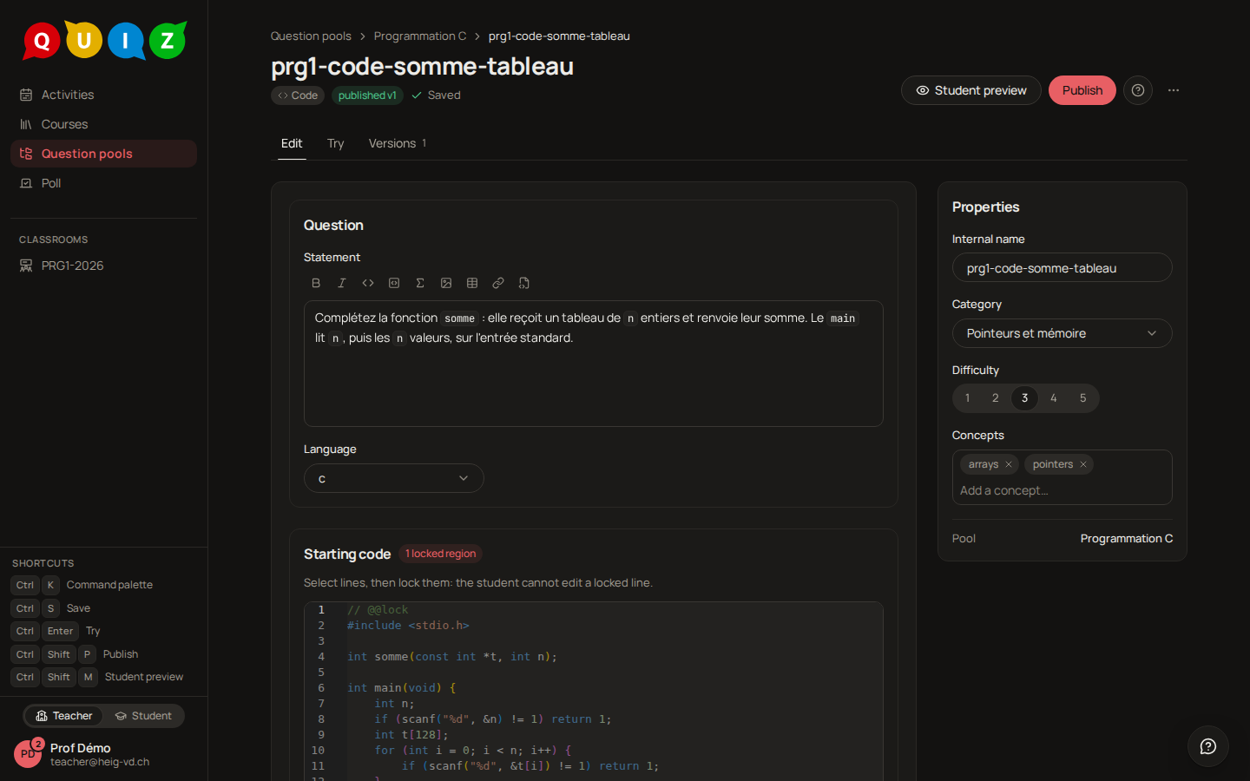The height and width of the screenshot is (781, 1250).
Task: Insert inline code with the angle-brackets icon
Action: [368, 283]
